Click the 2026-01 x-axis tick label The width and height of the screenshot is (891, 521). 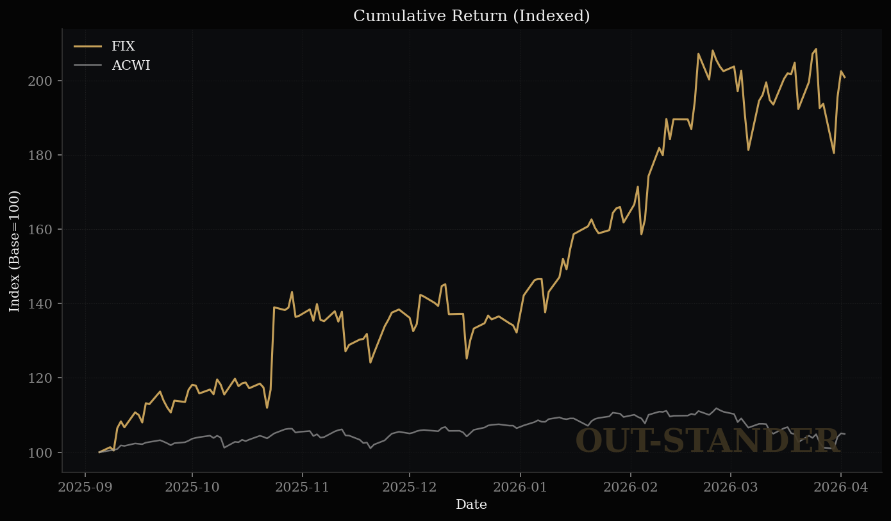pyautogui.click(x=520, y=488)
